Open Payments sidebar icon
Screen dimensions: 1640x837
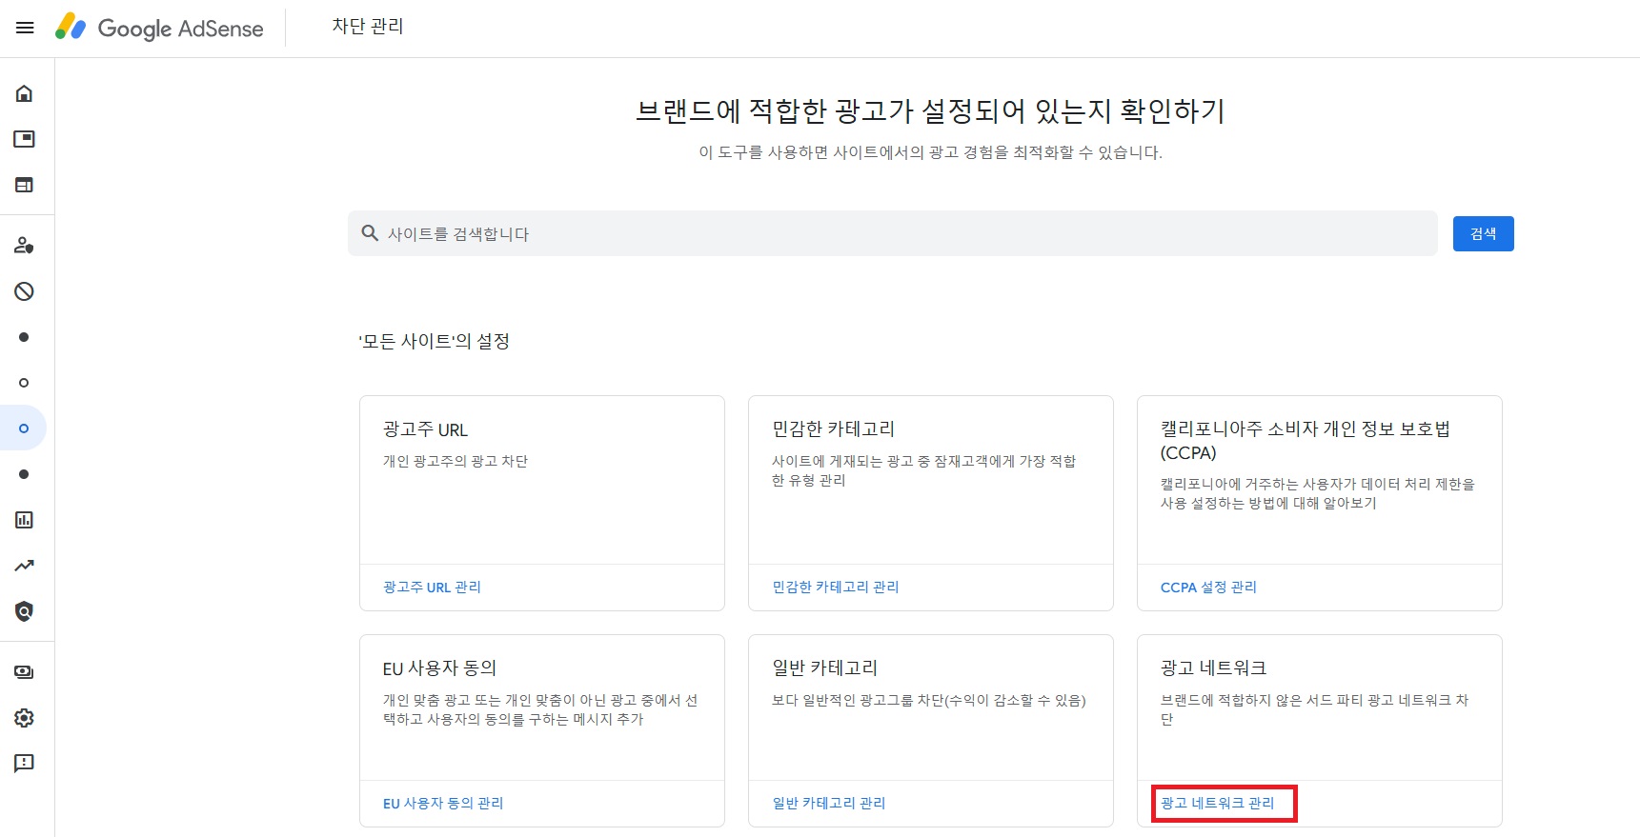tap(24, 672)
